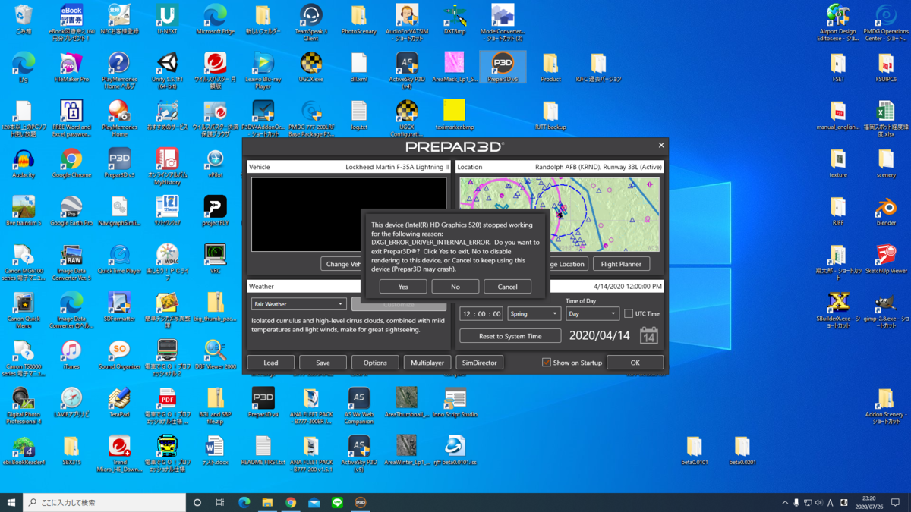Click Cancel in the graphics error dialog
911x512 pixels.
[507, 287]
